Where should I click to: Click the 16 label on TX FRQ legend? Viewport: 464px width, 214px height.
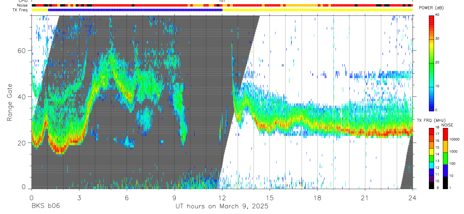tap(437, 140)
